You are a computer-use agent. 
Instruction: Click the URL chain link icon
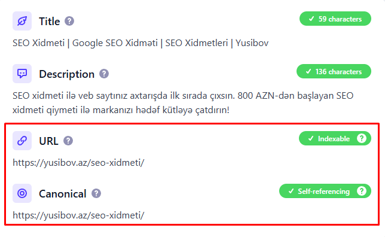[22, 141]
